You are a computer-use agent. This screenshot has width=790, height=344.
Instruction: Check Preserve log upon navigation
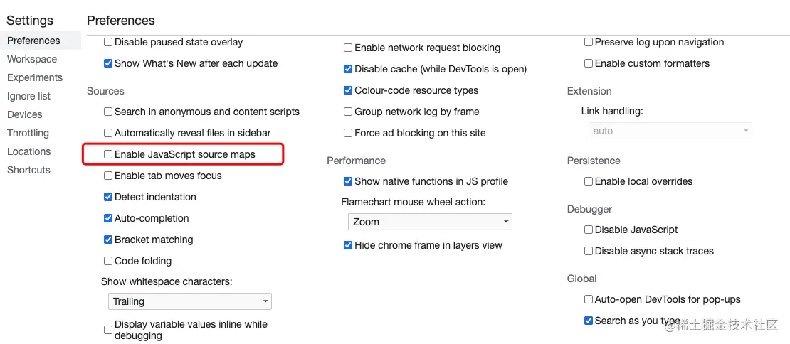(x=589, y=42)
